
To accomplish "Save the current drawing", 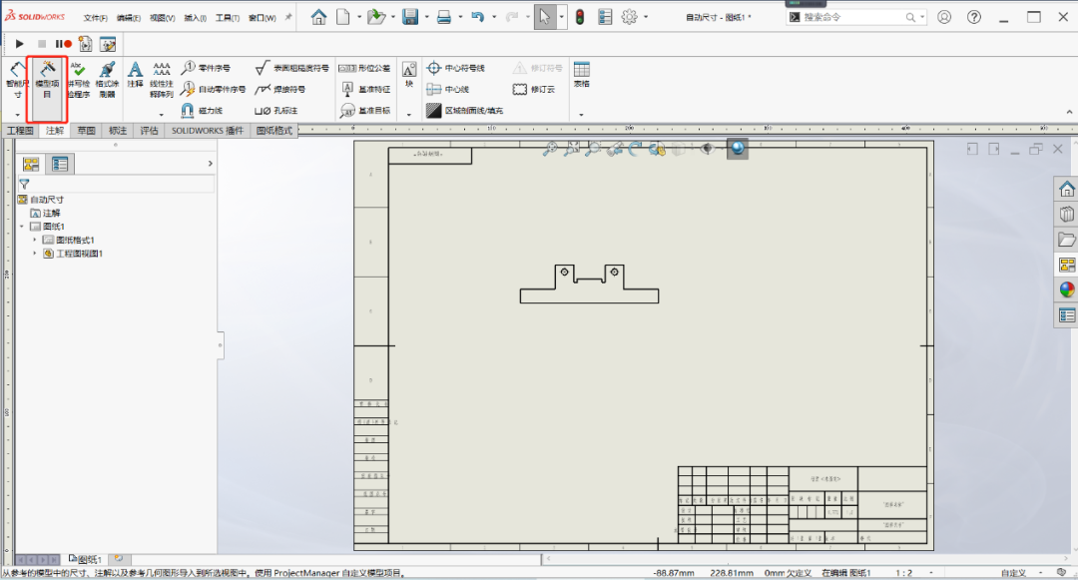I will click(x=410, y=17).
